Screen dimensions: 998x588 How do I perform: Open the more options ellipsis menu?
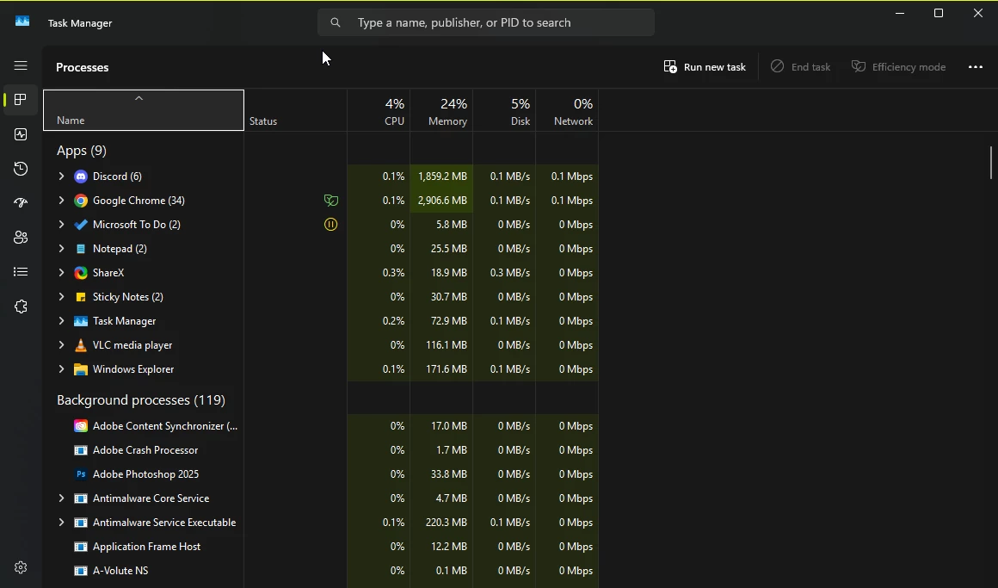pos(975,67)
